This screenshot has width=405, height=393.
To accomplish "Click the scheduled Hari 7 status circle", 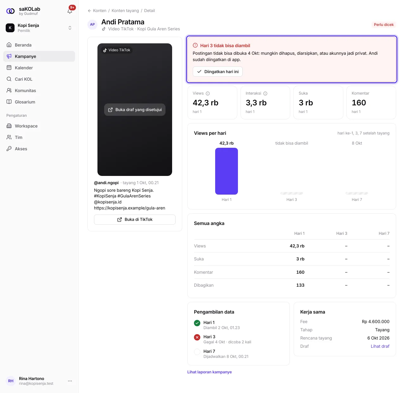I will pos(197,352).
